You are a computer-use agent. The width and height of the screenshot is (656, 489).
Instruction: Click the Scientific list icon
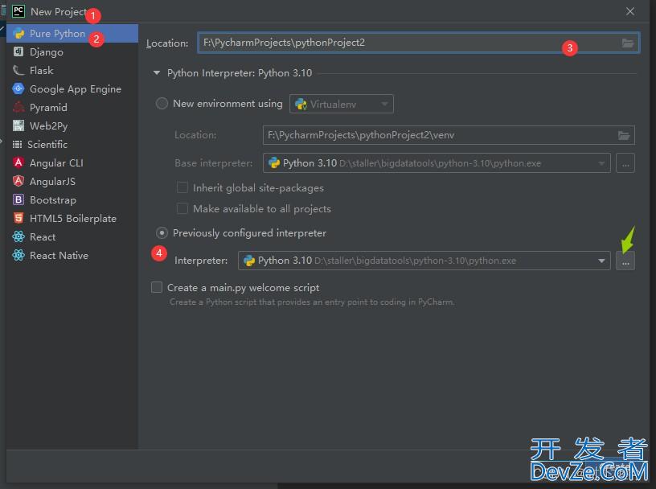point(17,145)
